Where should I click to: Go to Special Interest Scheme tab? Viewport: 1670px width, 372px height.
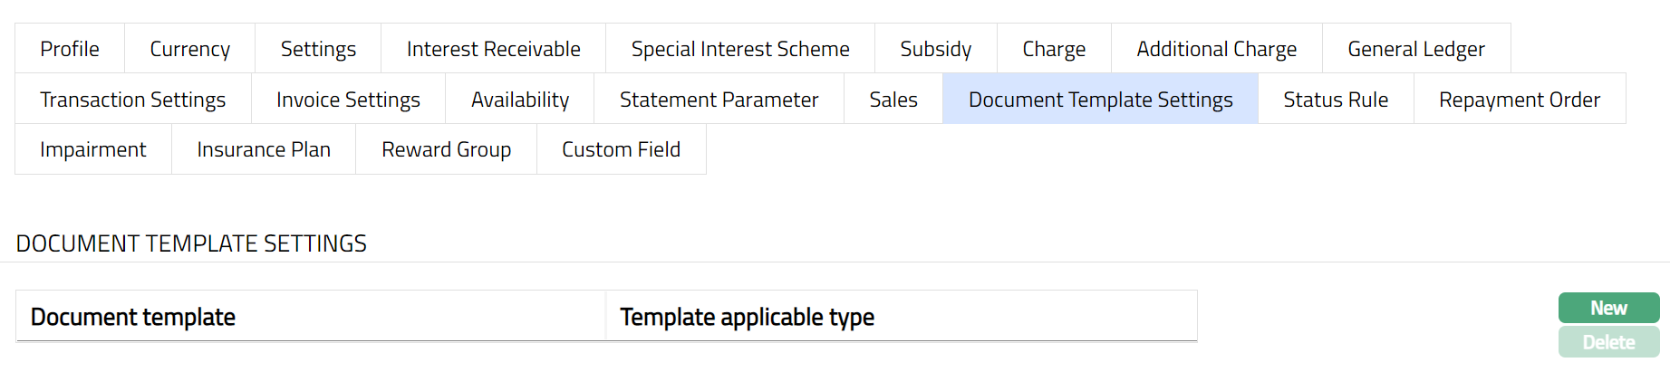click(740, 49)
